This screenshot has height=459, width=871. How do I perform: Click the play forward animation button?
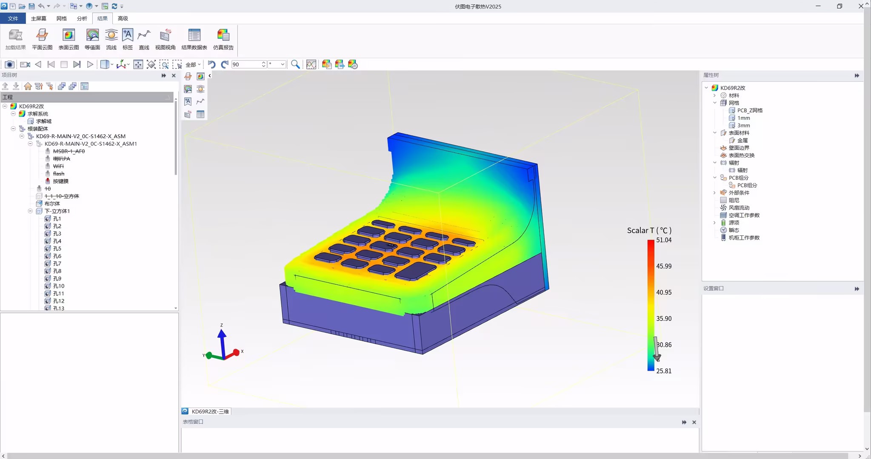pos(90,64)
